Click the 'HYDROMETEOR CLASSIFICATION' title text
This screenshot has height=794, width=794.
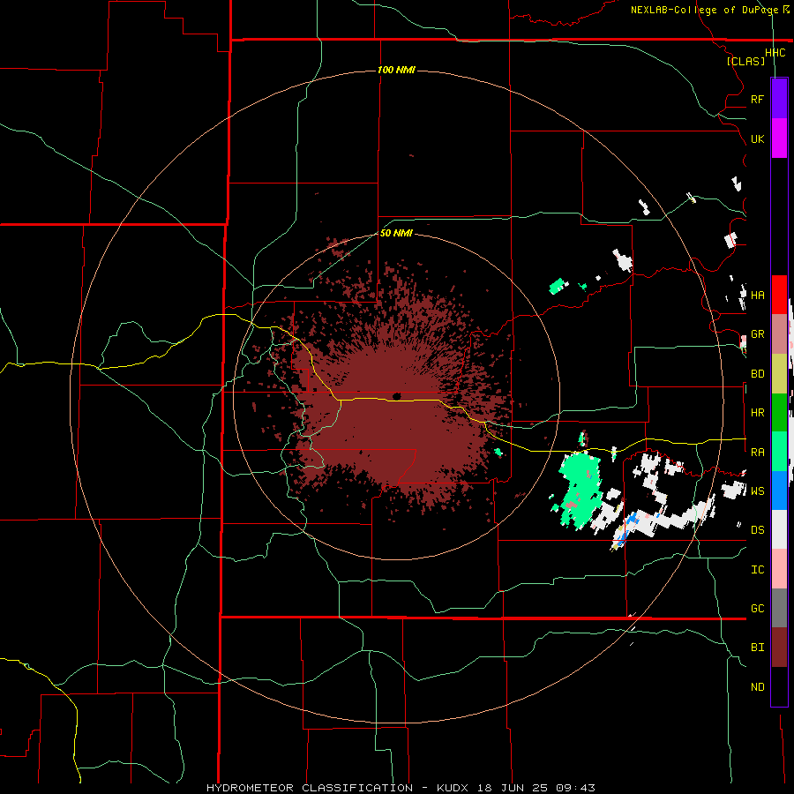point(310,788)
